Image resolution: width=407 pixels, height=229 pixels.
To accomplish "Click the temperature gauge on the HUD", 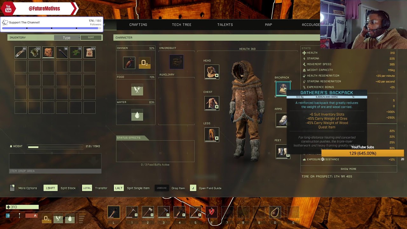I will tap(22, 216).
